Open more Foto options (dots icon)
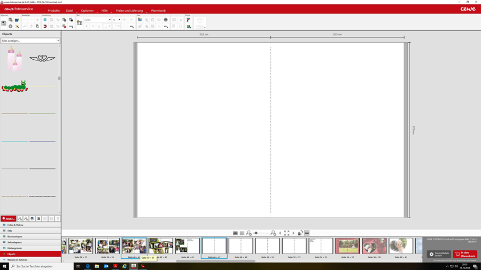Screen dimensions: 481x270 pyautogui.click(x=166, y=26)
